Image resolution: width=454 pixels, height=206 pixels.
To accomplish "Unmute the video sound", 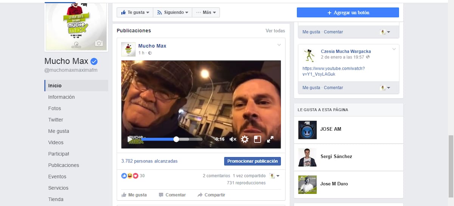I will [x=233, y=139].
